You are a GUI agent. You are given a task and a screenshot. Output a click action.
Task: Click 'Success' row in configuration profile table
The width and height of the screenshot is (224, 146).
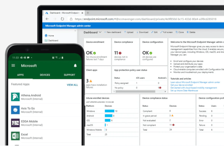pos(211,111)
